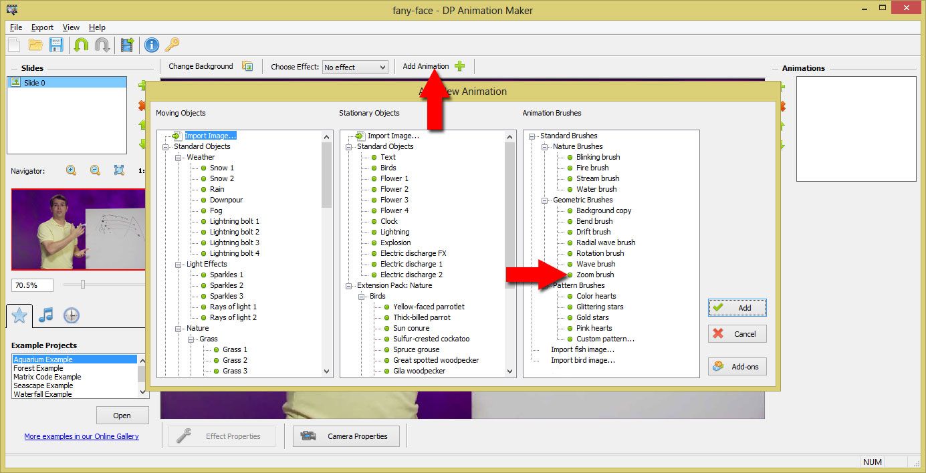Collapse the Geometric Brushes node

click(x=546, y=200)
